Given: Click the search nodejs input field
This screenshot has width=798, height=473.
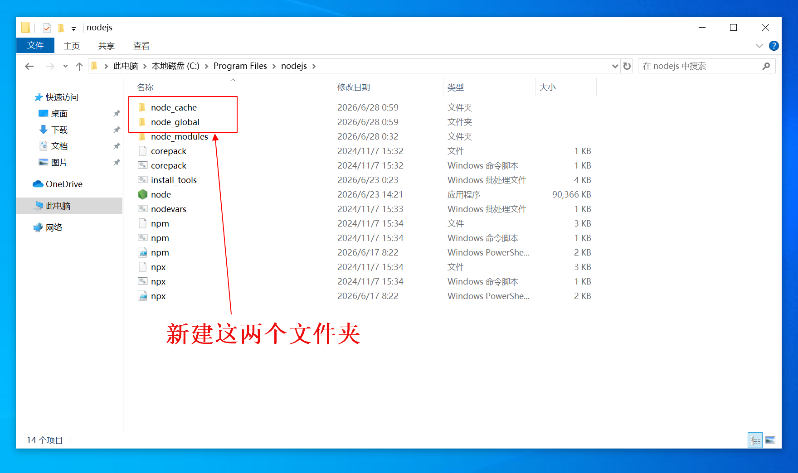Looking at the screenshot, I should (701, 66).
